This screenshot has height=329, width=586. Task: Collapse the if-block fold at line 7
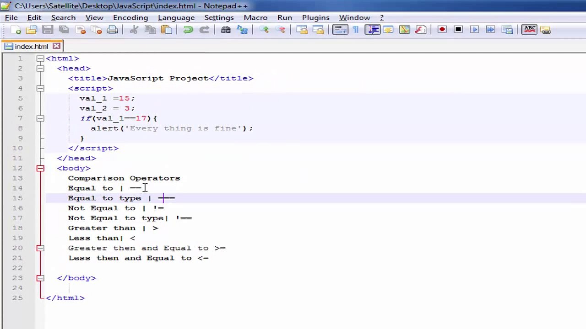click(40, 118)
